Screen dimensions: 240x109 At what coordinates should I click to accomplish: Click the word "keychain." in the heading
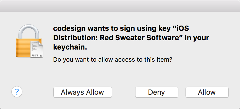[x=70, y=47]
